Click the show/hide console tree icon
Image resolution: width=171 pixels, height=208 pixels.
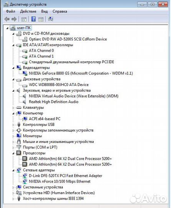point(24,19)
